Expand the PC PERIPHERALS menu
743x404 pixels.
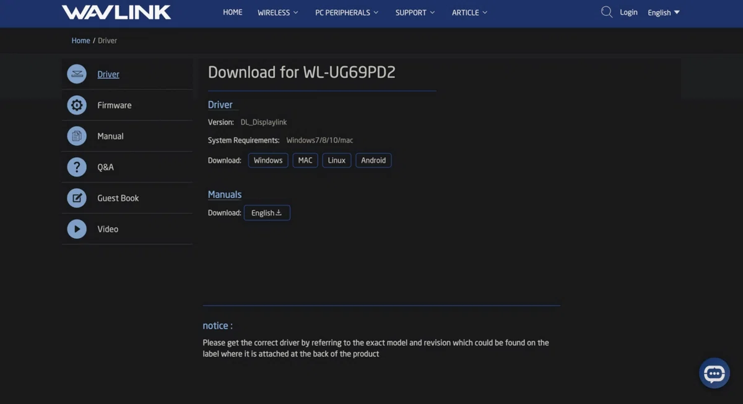point(347,12)
